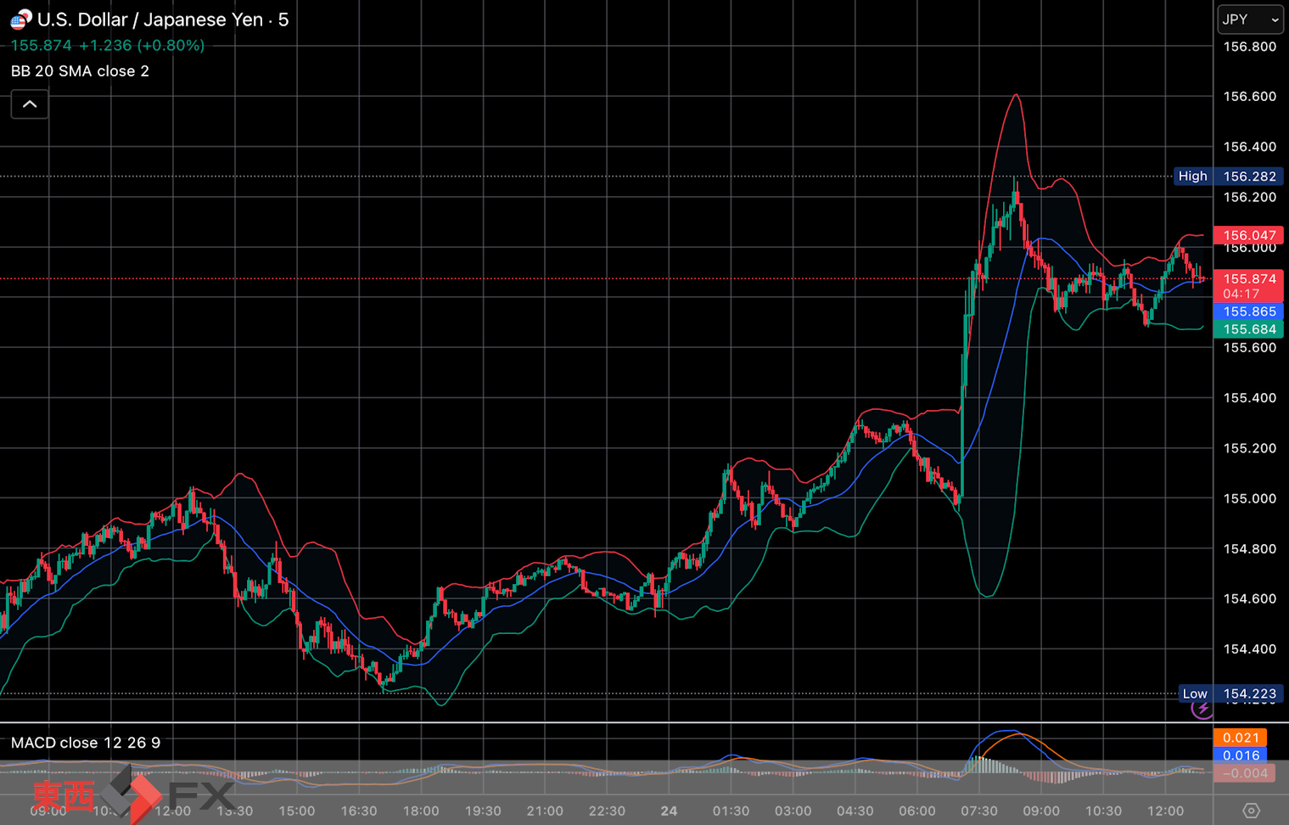Click the blue 155.865 basis label
The image size is (1289, 825).
(1248, 311)
